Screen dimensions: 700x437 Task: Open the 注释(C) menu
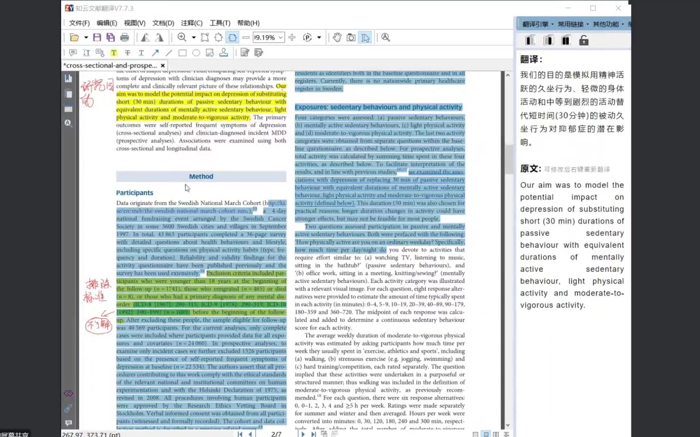pyautogui.click(x=192, y=23)
